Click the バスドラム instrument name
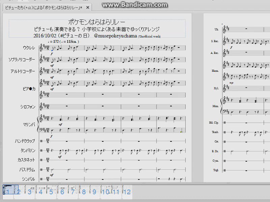This screenshot has width=270, height=202. [x=27, y=170]
